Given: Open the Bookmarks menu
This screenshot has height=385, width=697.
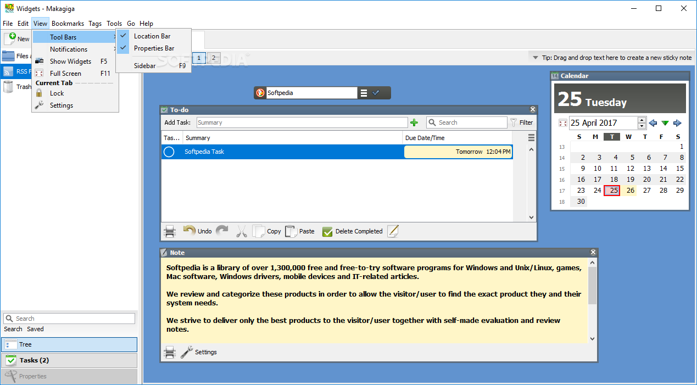Looking at the screenshot, I should pyautogui.click(x=68, y=24).
